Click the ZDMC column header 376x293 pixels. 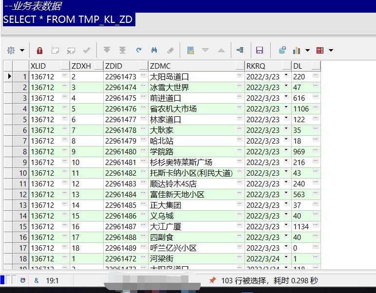coord(197,66)
